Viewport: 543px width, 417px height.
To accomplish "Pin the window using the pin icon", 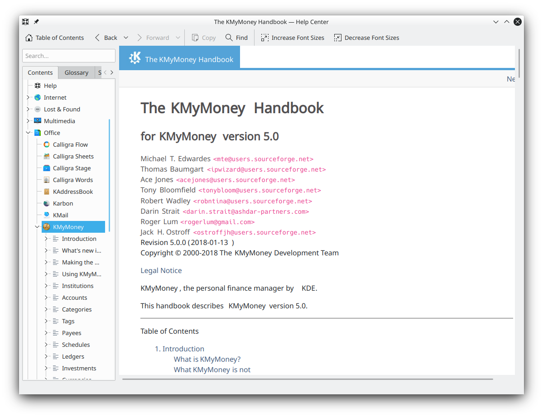I will pos(36,22).
